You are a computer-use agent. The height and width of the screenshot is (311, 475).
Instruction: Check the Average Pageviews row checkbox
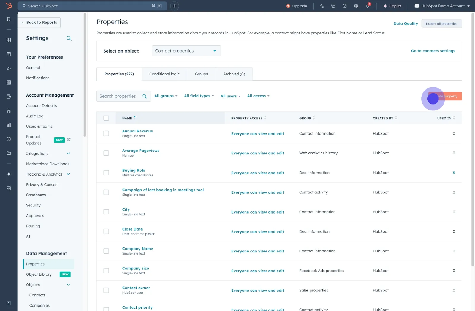tap(106, 153)
